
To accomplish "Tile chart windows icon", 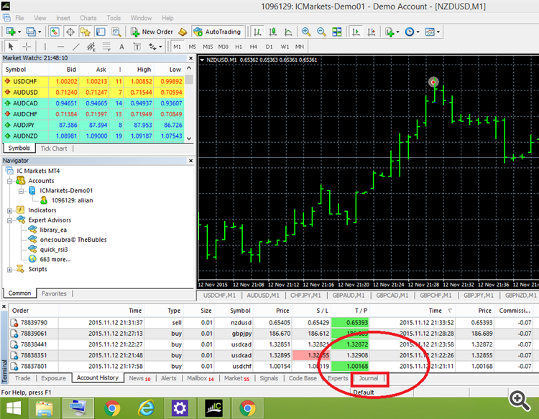I will (x=337, y=32).
